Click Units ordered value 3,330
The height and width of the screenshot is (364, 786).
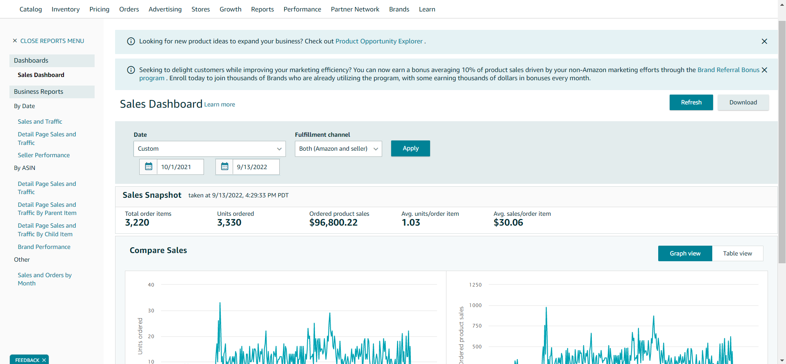pos(229,223)
